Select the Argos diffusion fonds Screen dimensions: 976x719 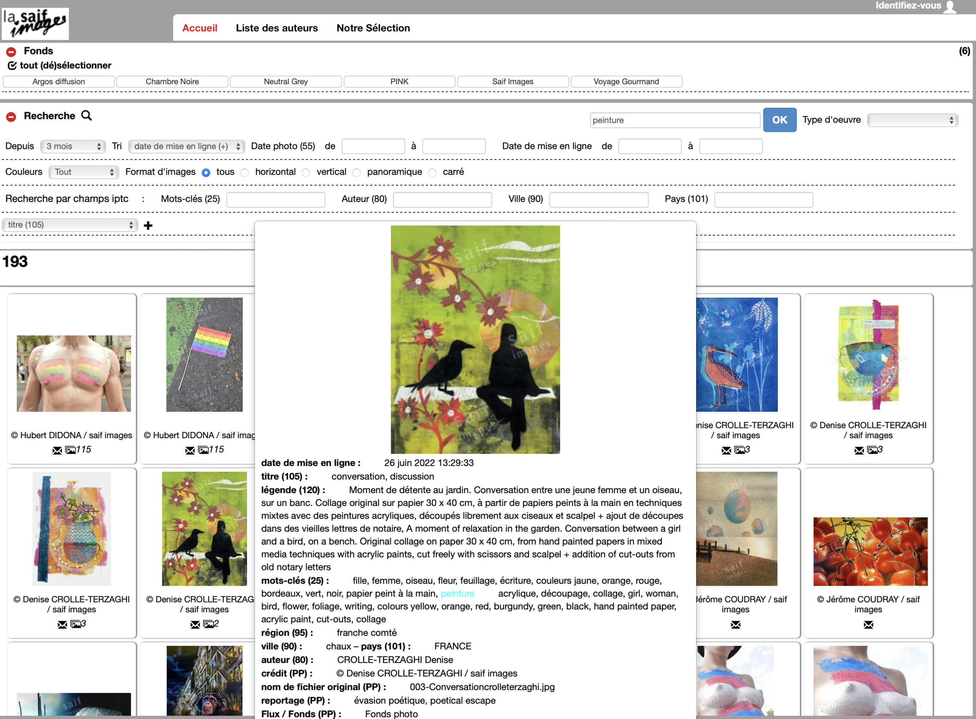[59, 82]
